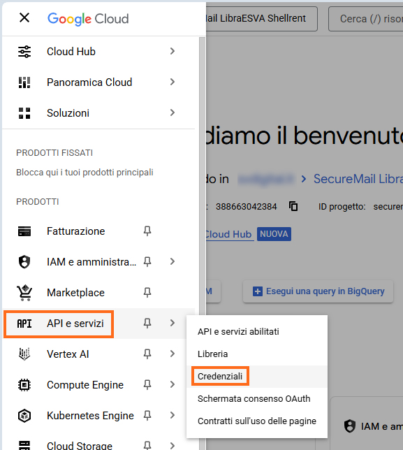Click the Kubernetes Engine label
Image resolution: width=403 pixels, height=450 pixels.
[90, 416]
